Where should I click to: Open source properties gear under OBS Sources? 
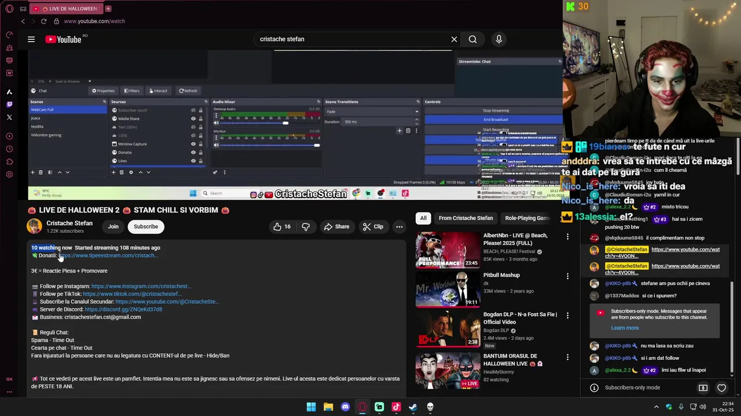(131, 172)
